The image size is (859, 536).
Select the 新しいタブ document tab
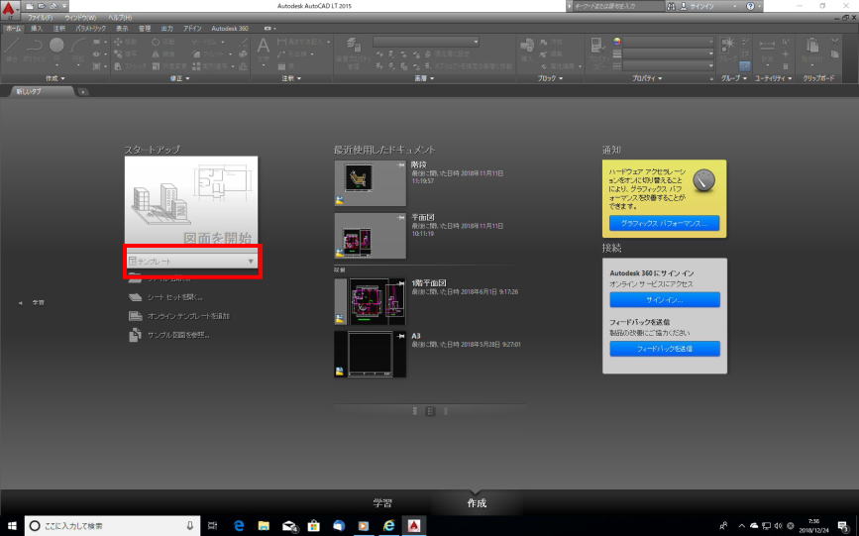click(41, 91)
